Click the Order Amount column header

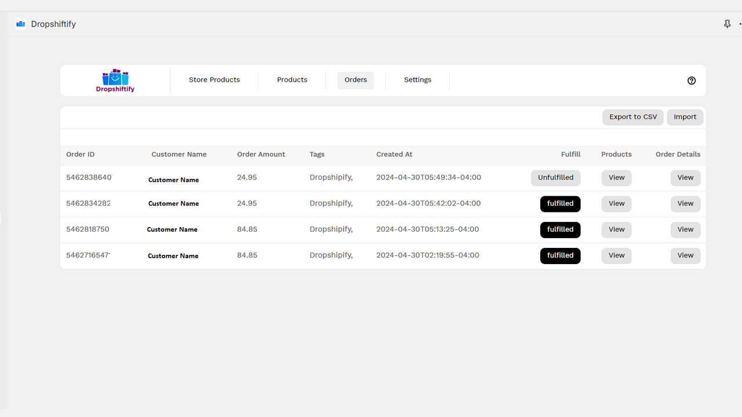coord(261,155)
